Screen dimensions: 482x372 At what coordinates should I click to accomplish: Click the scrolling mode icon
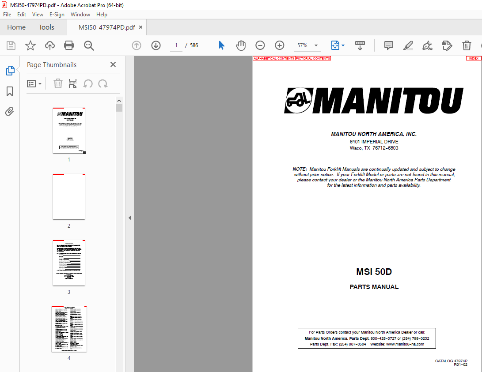360,45
